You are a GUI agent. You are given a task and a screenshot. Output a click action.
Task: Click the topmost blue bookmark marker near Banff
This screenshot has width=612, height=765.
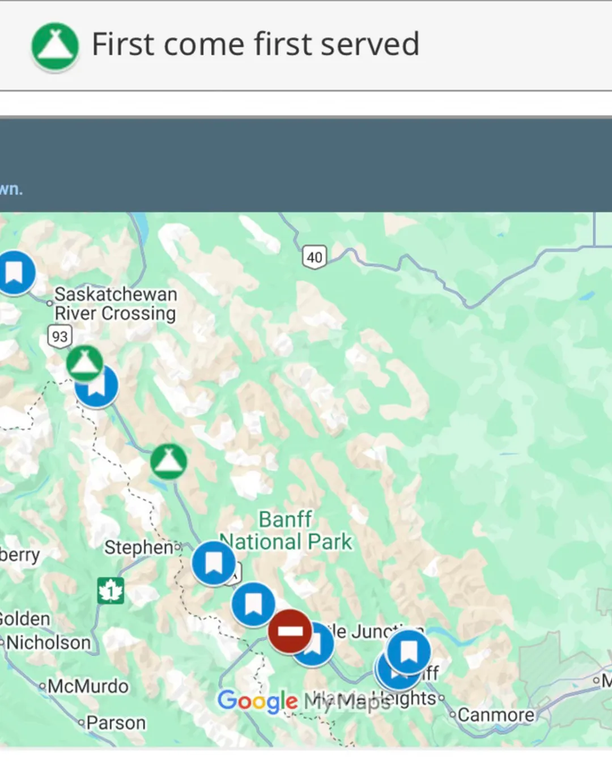pyautogui.click(x=409, y=651)
